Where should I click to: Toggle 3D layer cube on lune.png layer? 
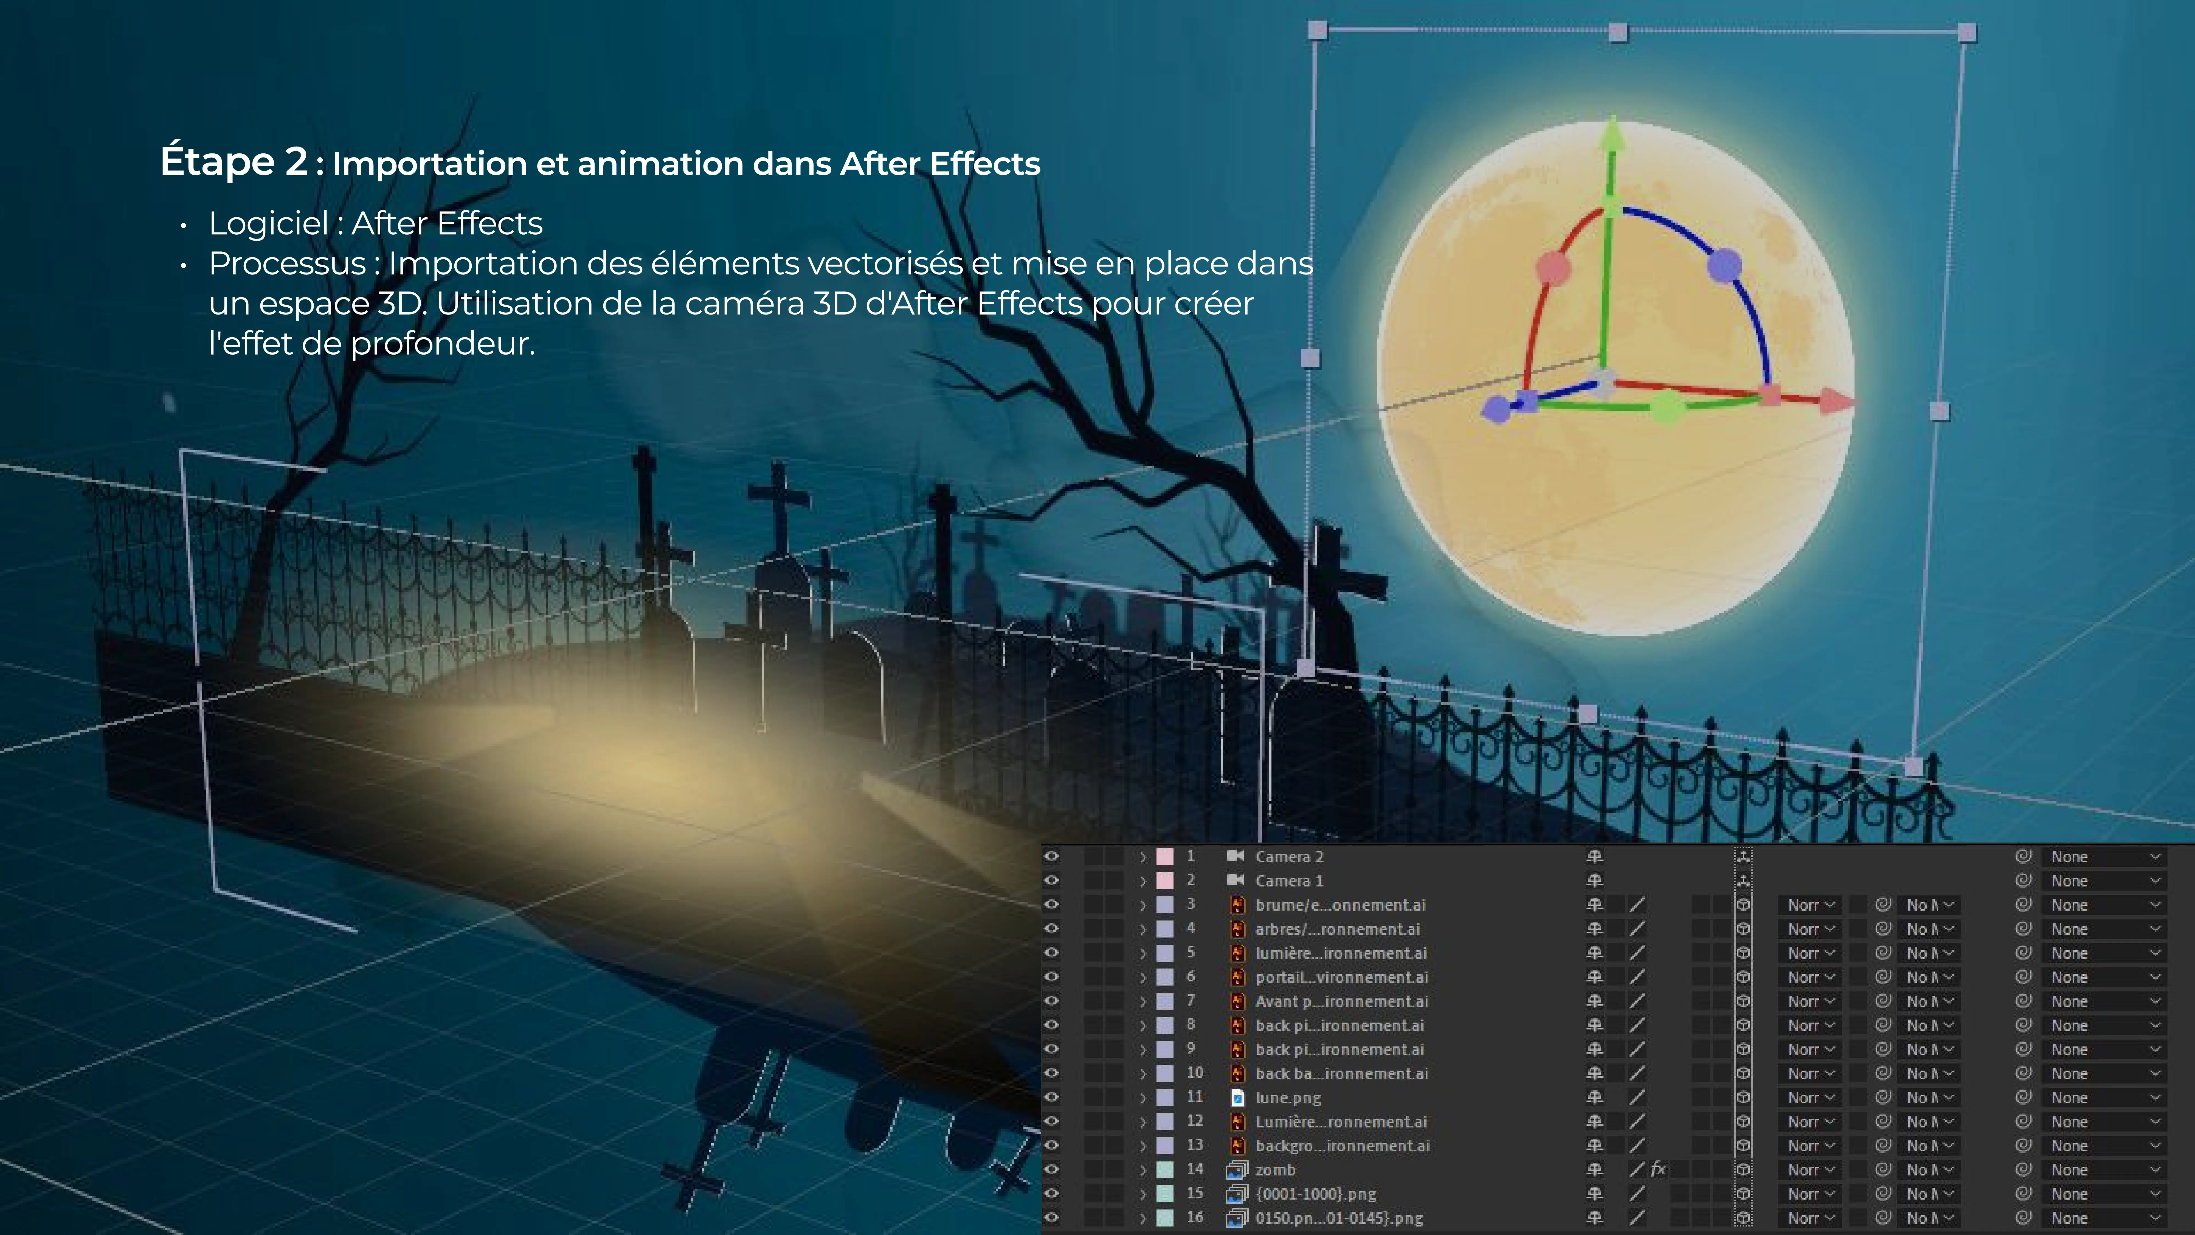(1743, 1097)
